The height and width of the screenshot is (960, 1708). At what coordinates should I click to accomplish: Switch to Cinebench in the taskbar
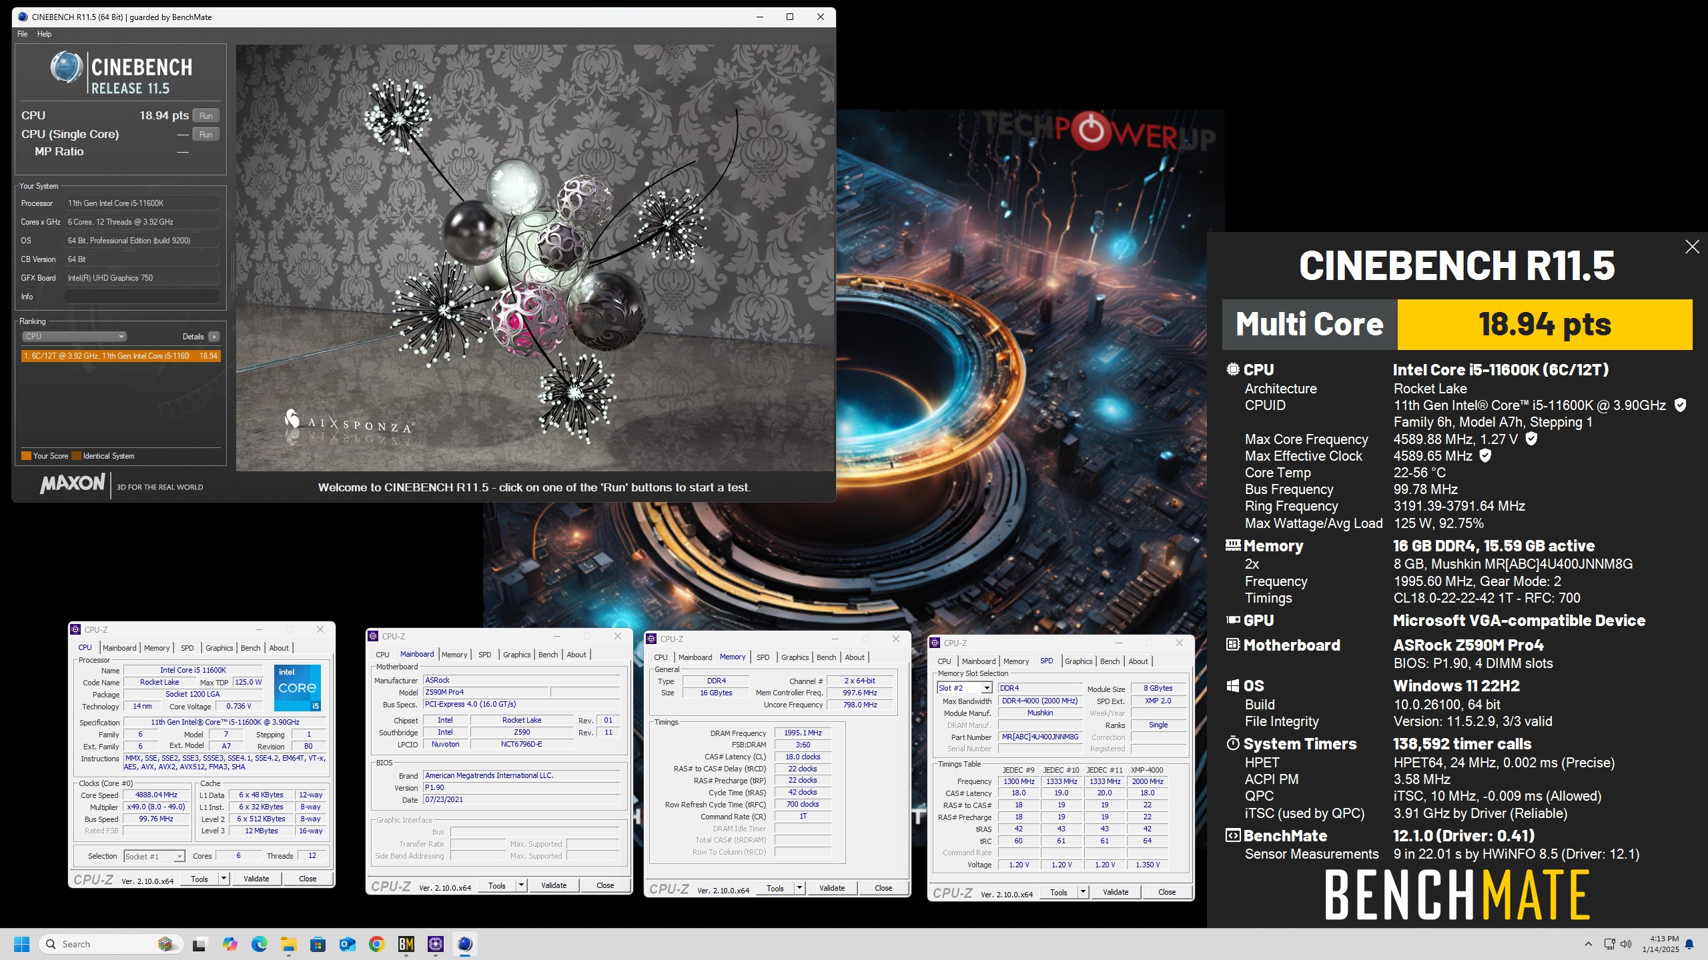465,944
